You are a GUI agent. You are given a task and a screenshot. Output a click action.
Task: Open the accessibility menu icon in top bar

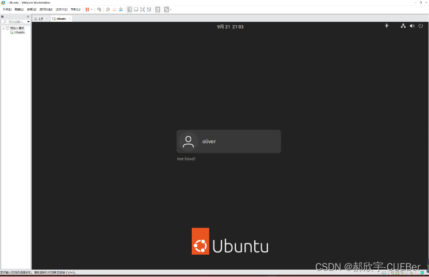point(387,26)
